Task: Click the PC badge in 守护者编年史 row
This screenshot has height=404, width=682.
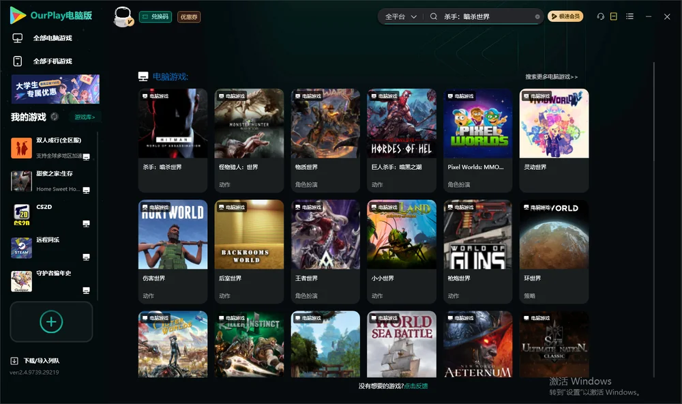Action: [86, 291]
